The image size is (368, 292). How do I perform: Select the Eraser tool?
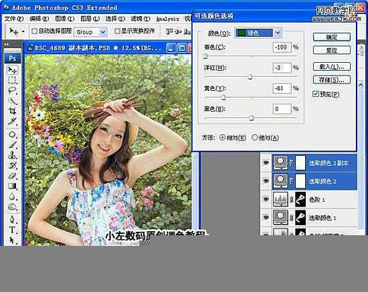click(x=12, y=176)
